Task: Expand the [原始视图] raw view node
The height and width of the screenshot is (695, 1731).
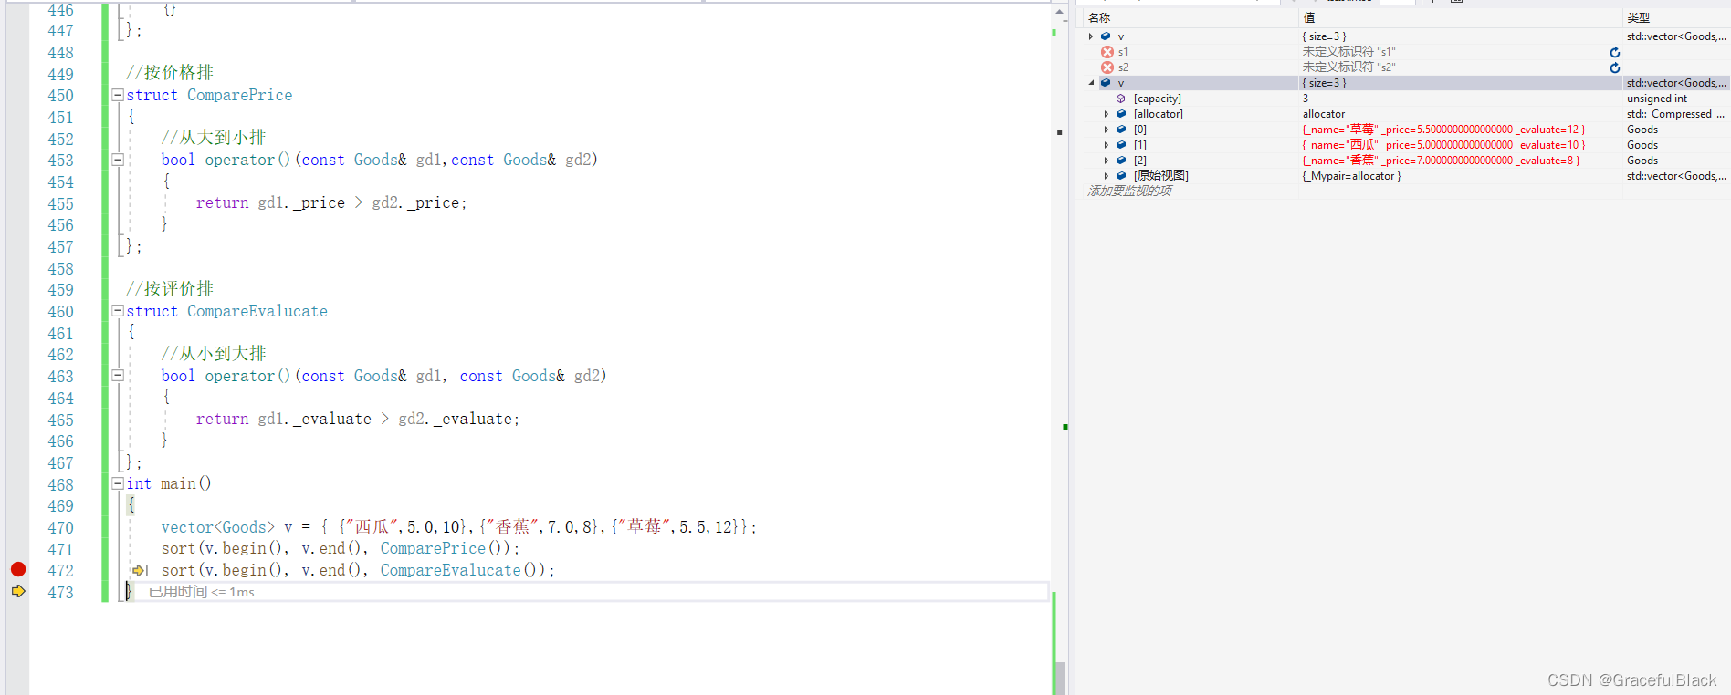Action: click(x=1107, y=176)
